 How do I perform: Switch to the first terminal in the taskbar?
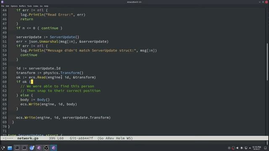point(17,148)
